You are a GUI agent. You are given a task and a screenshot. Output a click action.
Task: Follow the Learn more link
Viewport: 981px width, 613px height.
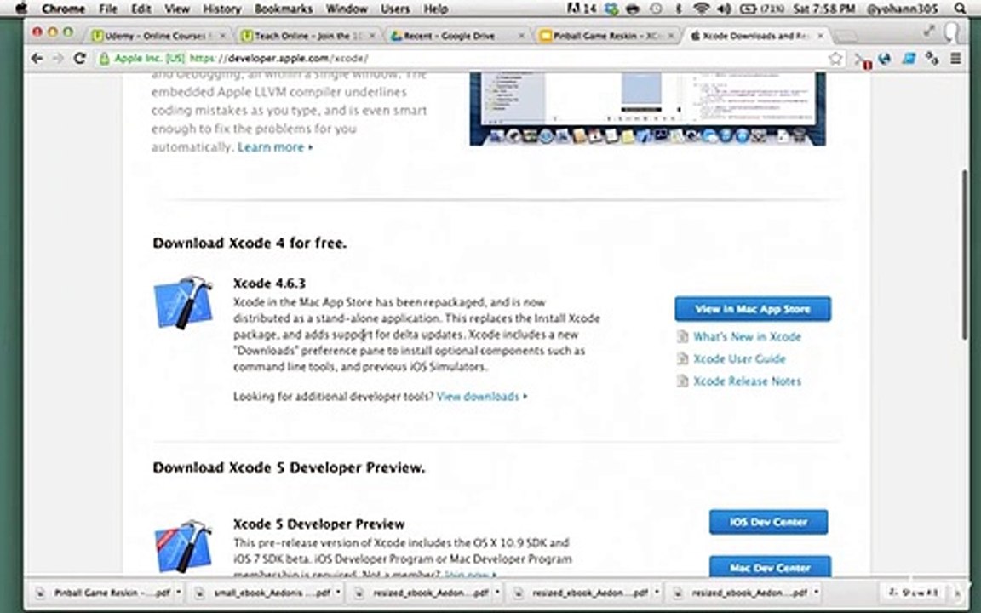coord(271,147)
